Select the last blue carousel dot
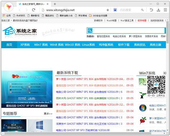This screenshot has height=136, width=170. coord(51,102)
